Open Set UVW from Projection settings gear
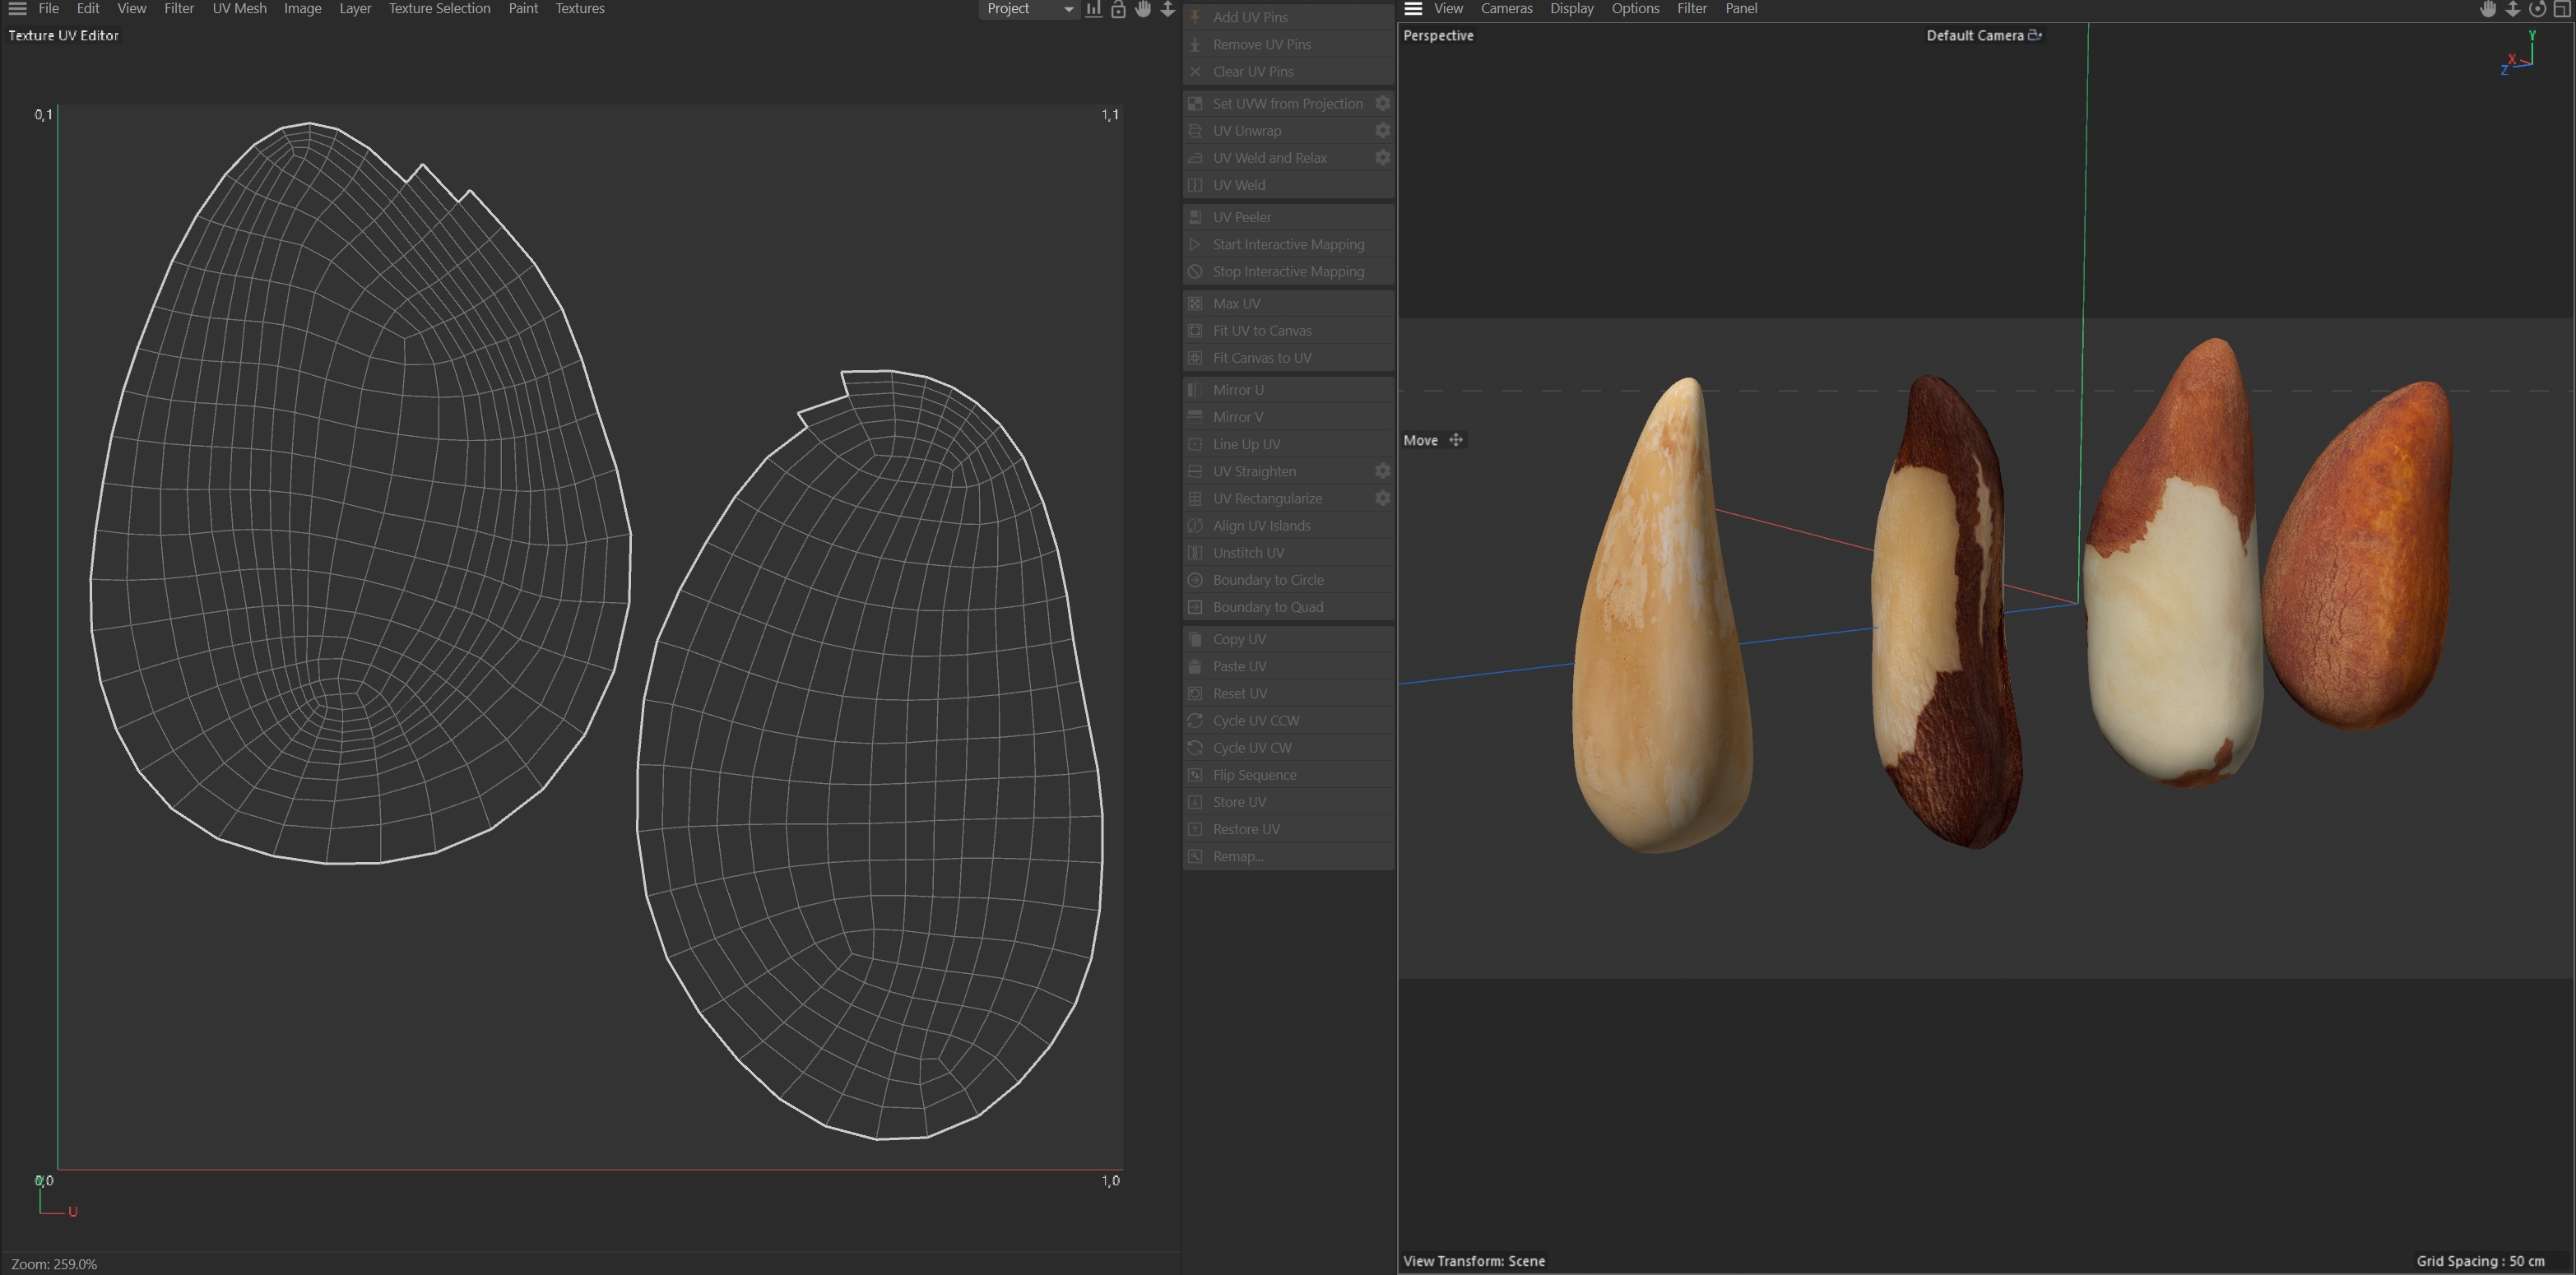2576x1275 pixels. coord(1382,104)
